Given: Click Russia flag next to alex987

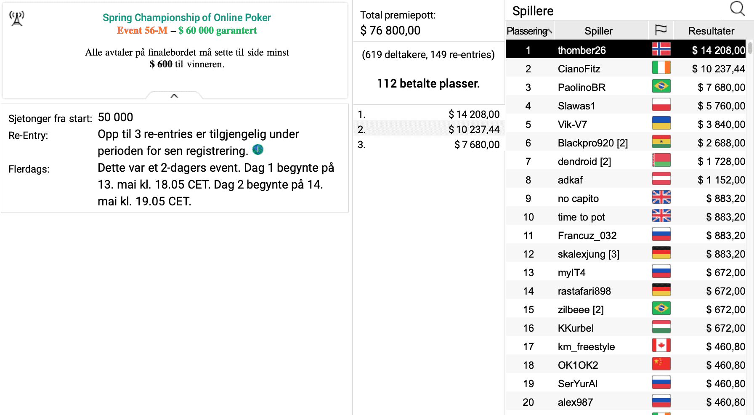Looking at the screenshot, I should [661, 401].
